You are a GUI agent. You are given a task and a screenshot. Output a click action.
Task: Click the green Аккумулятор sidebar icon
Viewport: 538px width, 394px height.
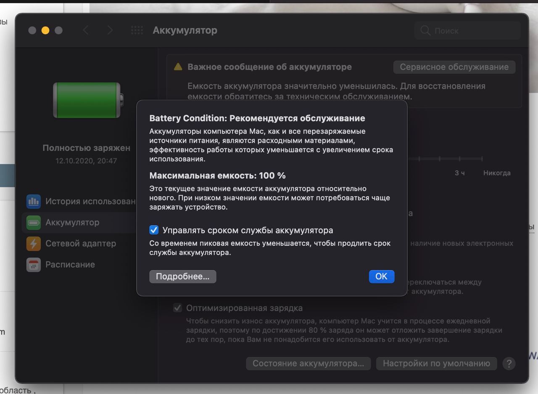pos(34,222)
